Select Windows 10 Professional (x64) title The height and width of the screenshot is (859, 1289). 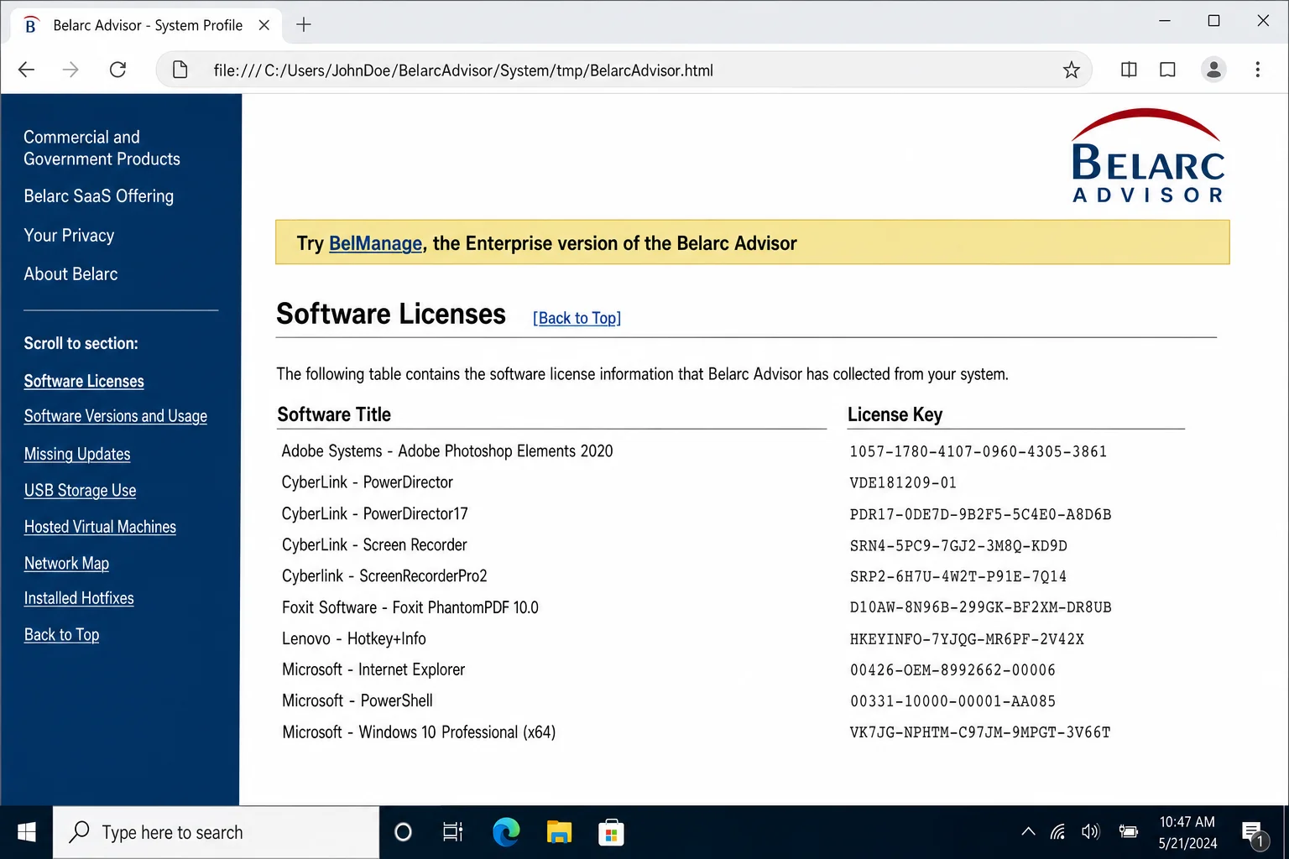tap(419, 732)
